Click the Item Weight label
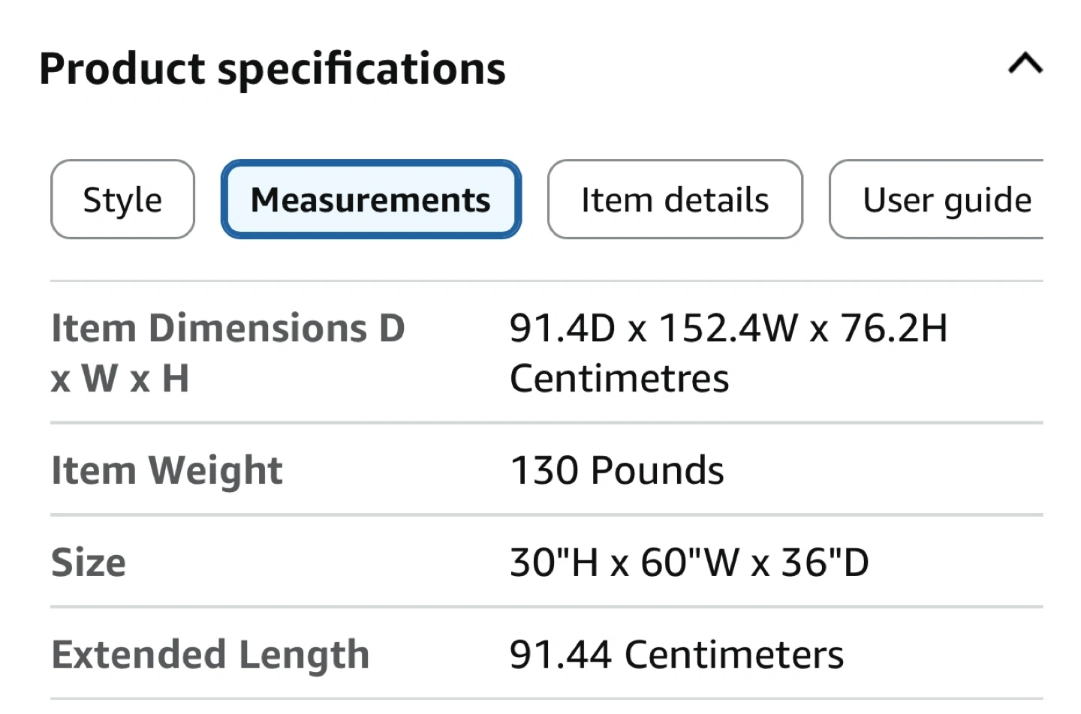 point(167,471)
